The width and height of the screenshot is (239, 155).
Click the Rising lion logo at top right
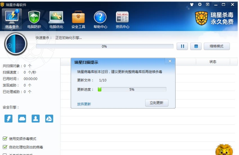201,18
